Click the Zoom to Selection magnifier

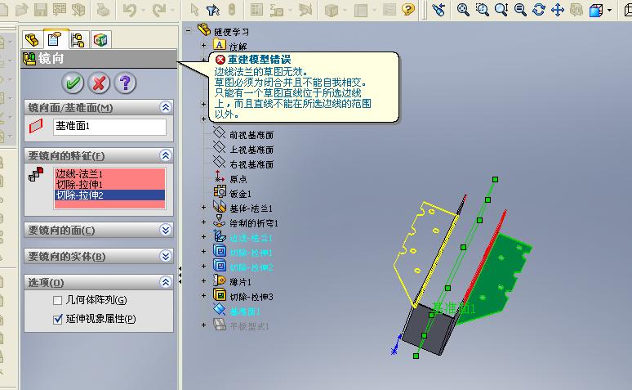(x=520, y=9)
